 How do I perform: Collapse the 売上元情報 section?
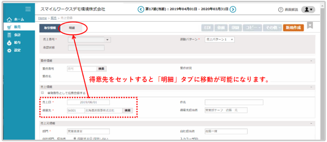311,123
